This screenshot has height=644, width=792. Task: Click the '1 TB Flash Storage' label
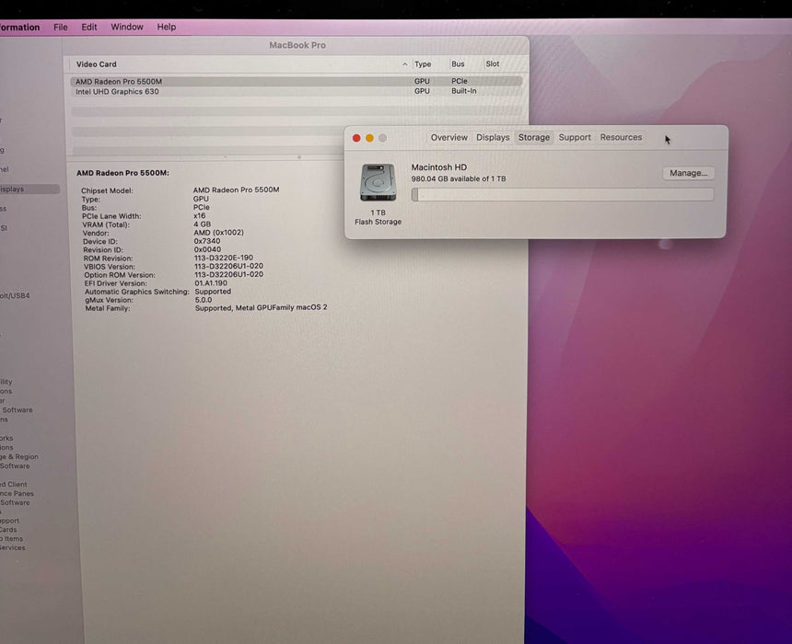(378, 217)
